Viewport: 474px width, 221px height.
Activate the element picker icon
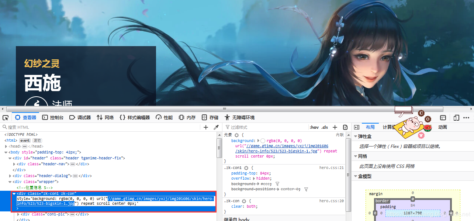(x=6, y=118)
